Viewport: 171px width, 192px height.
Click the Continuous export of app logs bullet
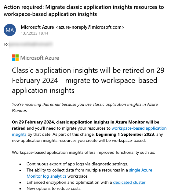point(77,164)
